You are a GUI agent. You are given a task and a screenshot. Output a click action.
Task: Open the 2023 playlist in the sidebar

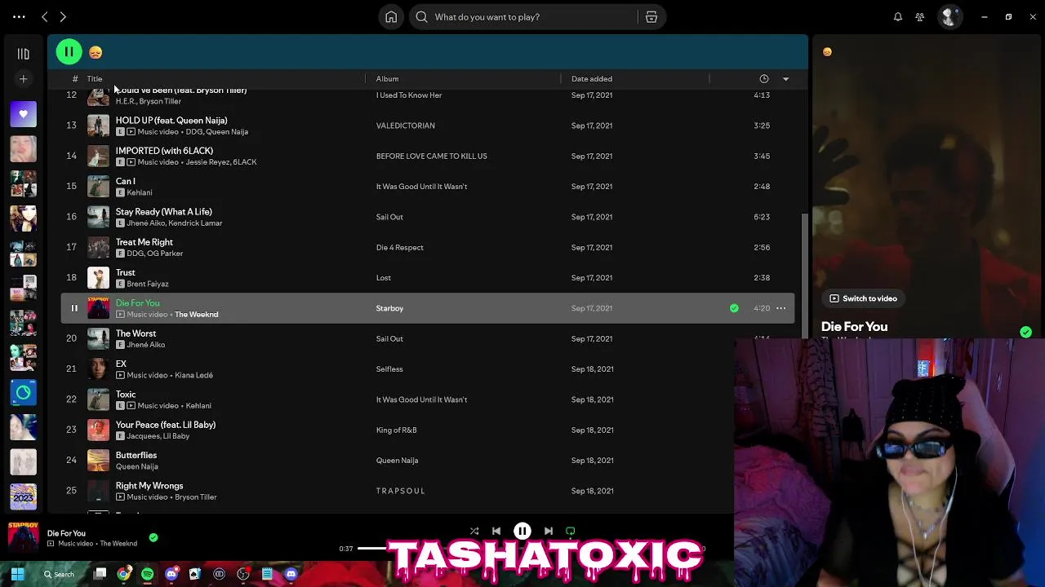pyautogui.click(x=23, y=497)
